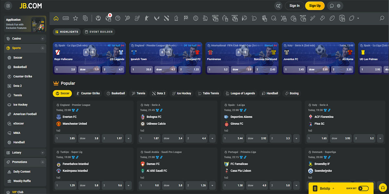The image size is (389, 194).
Task: Collapse the Sports sidebar section
Action: pos(42,48)
